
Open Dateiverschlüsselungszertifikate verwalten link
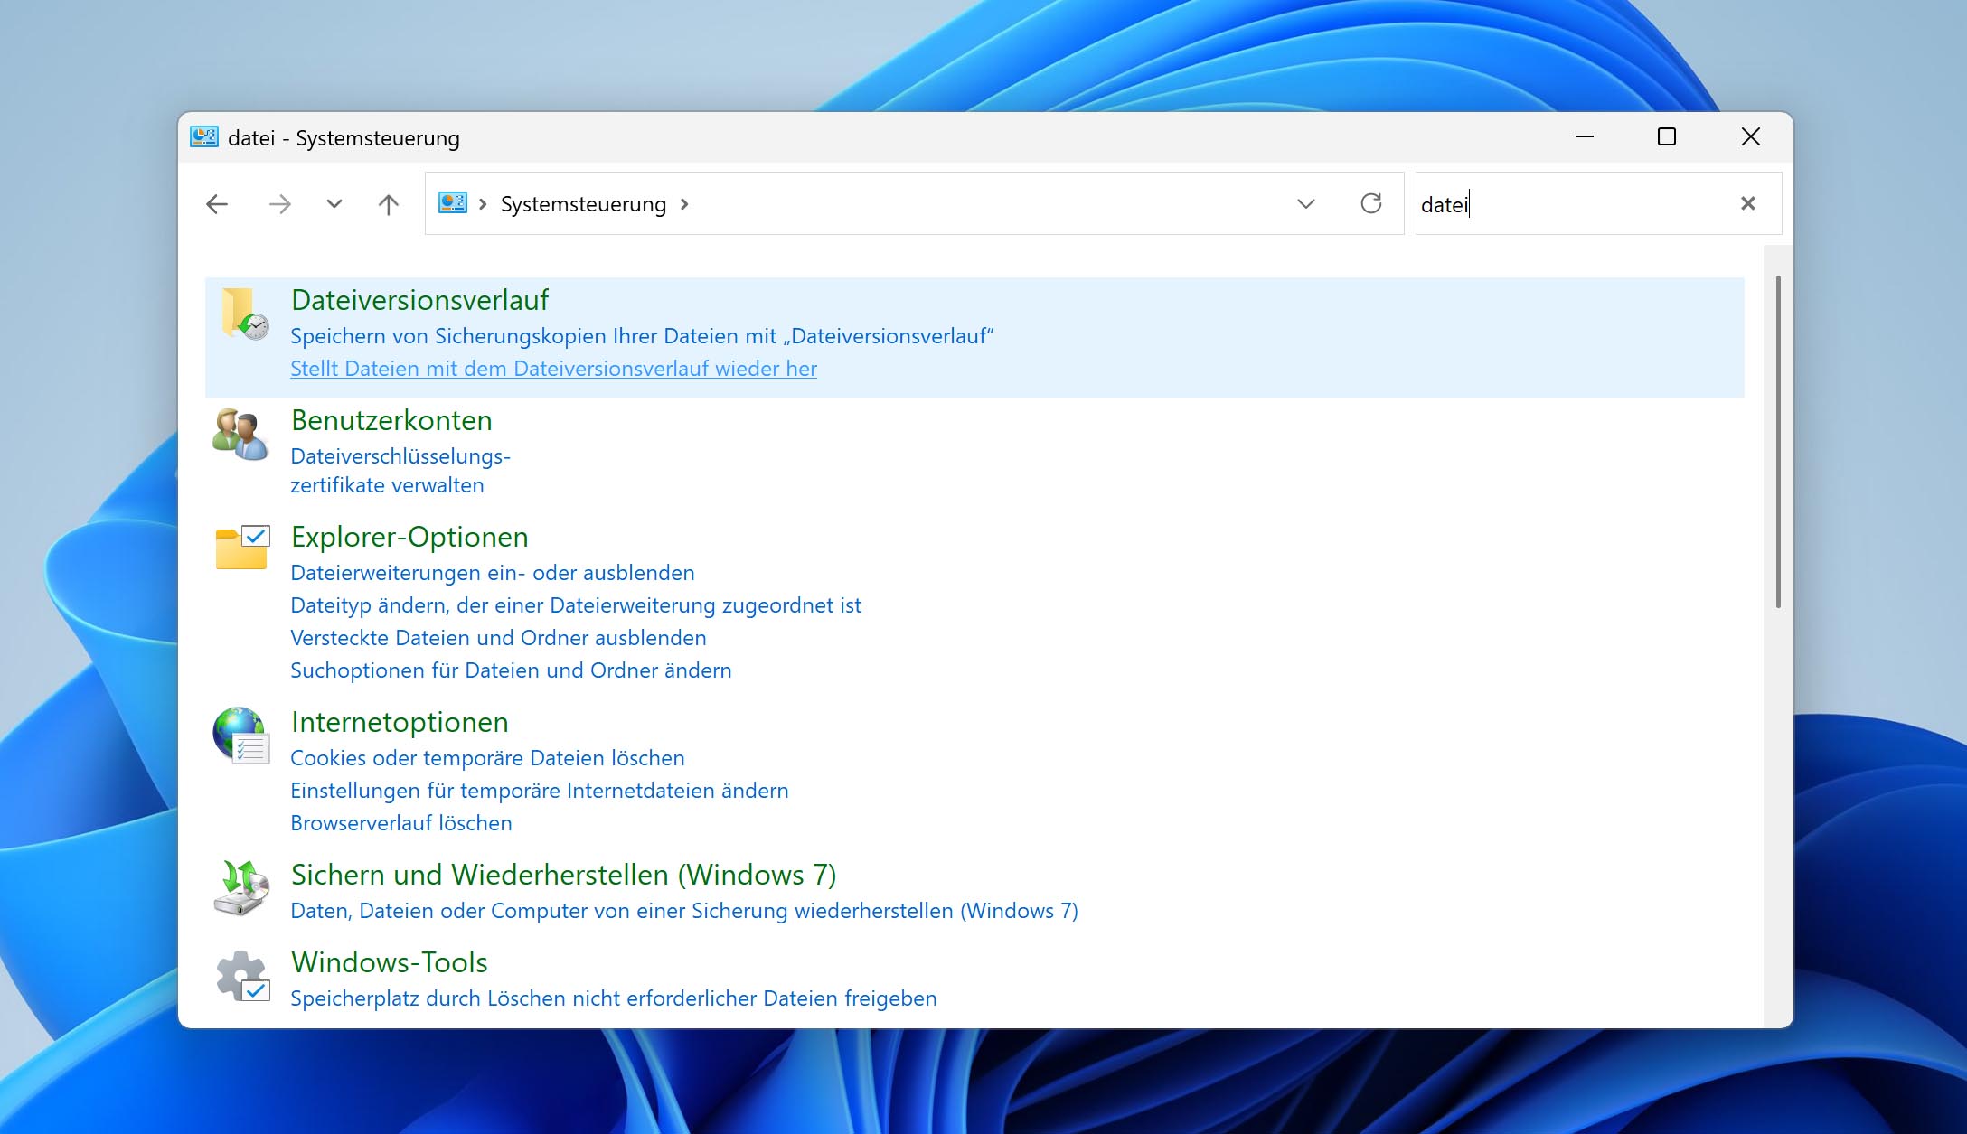click(400, 471)
